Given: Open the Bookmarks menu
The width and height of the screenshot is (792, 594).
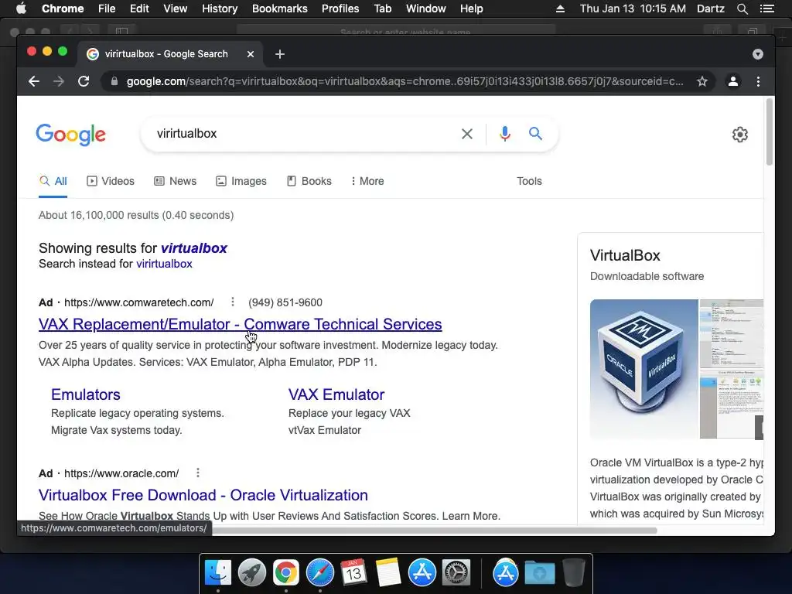Looking at the screenshot, I should tap(280, 9).
